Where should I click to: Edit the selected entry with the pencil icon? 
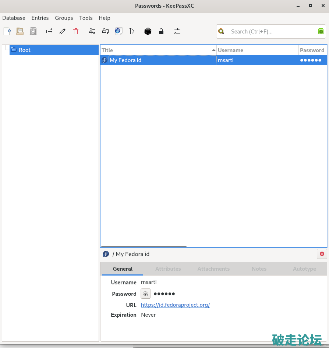[x=63, y=32]
